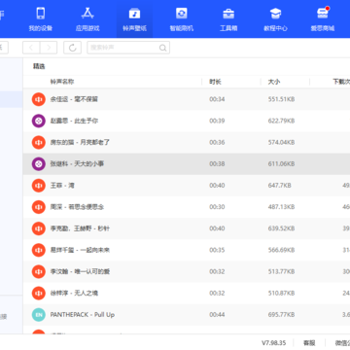The image size is (350, 350).
Task: Click the orange icon beside 李克勤, 王赫野 - 秒针
Action: 39,228
